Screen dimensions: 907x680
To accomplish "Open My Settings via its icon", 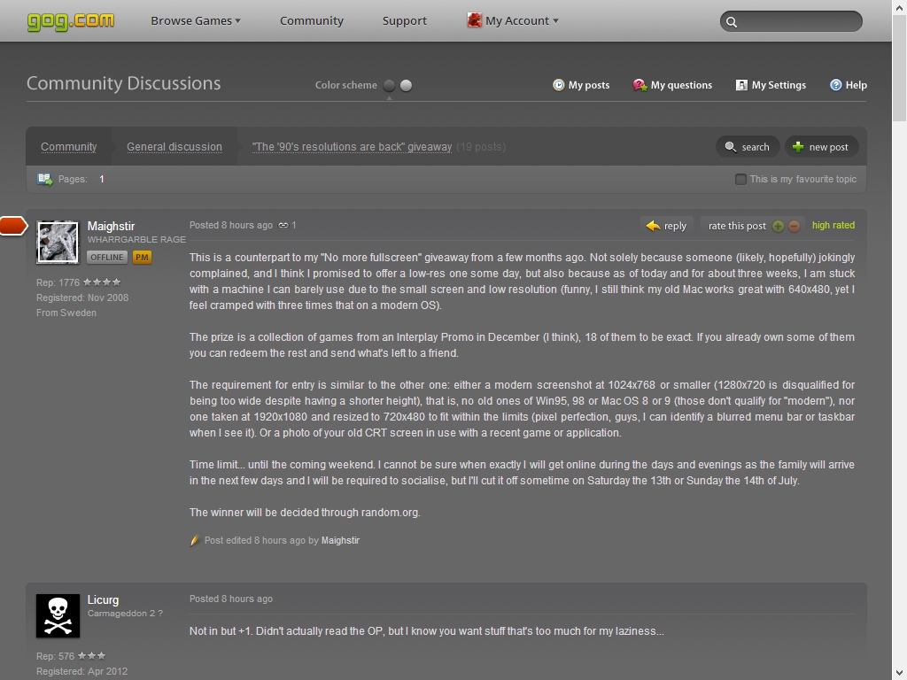I will point(741,85).
